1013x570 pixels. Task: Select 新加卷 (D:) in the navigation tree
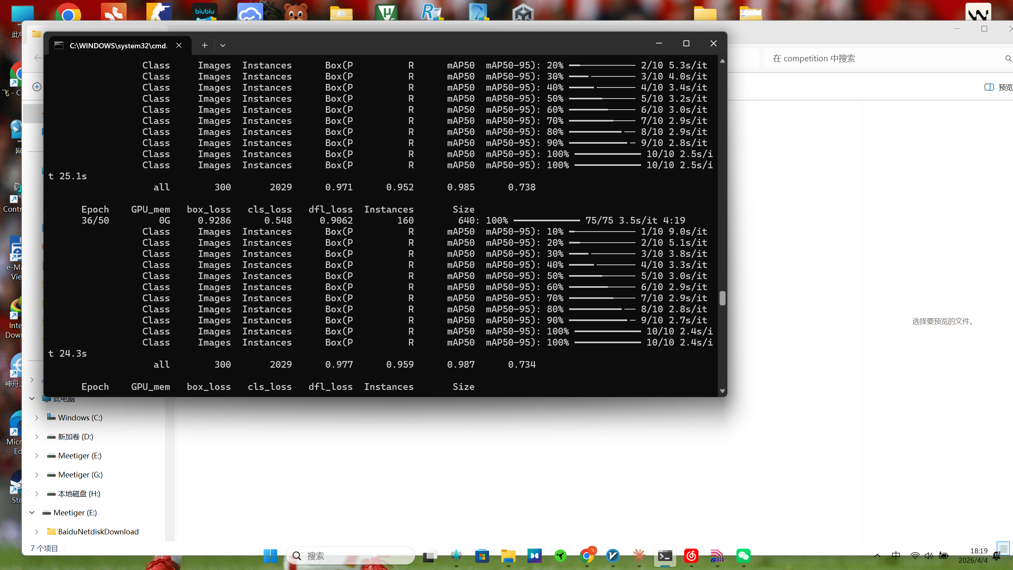(x=75, y=437)
